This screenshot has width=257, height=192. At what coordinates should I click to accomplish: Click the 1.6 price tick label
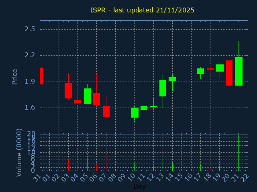click(x=29, y=108)
